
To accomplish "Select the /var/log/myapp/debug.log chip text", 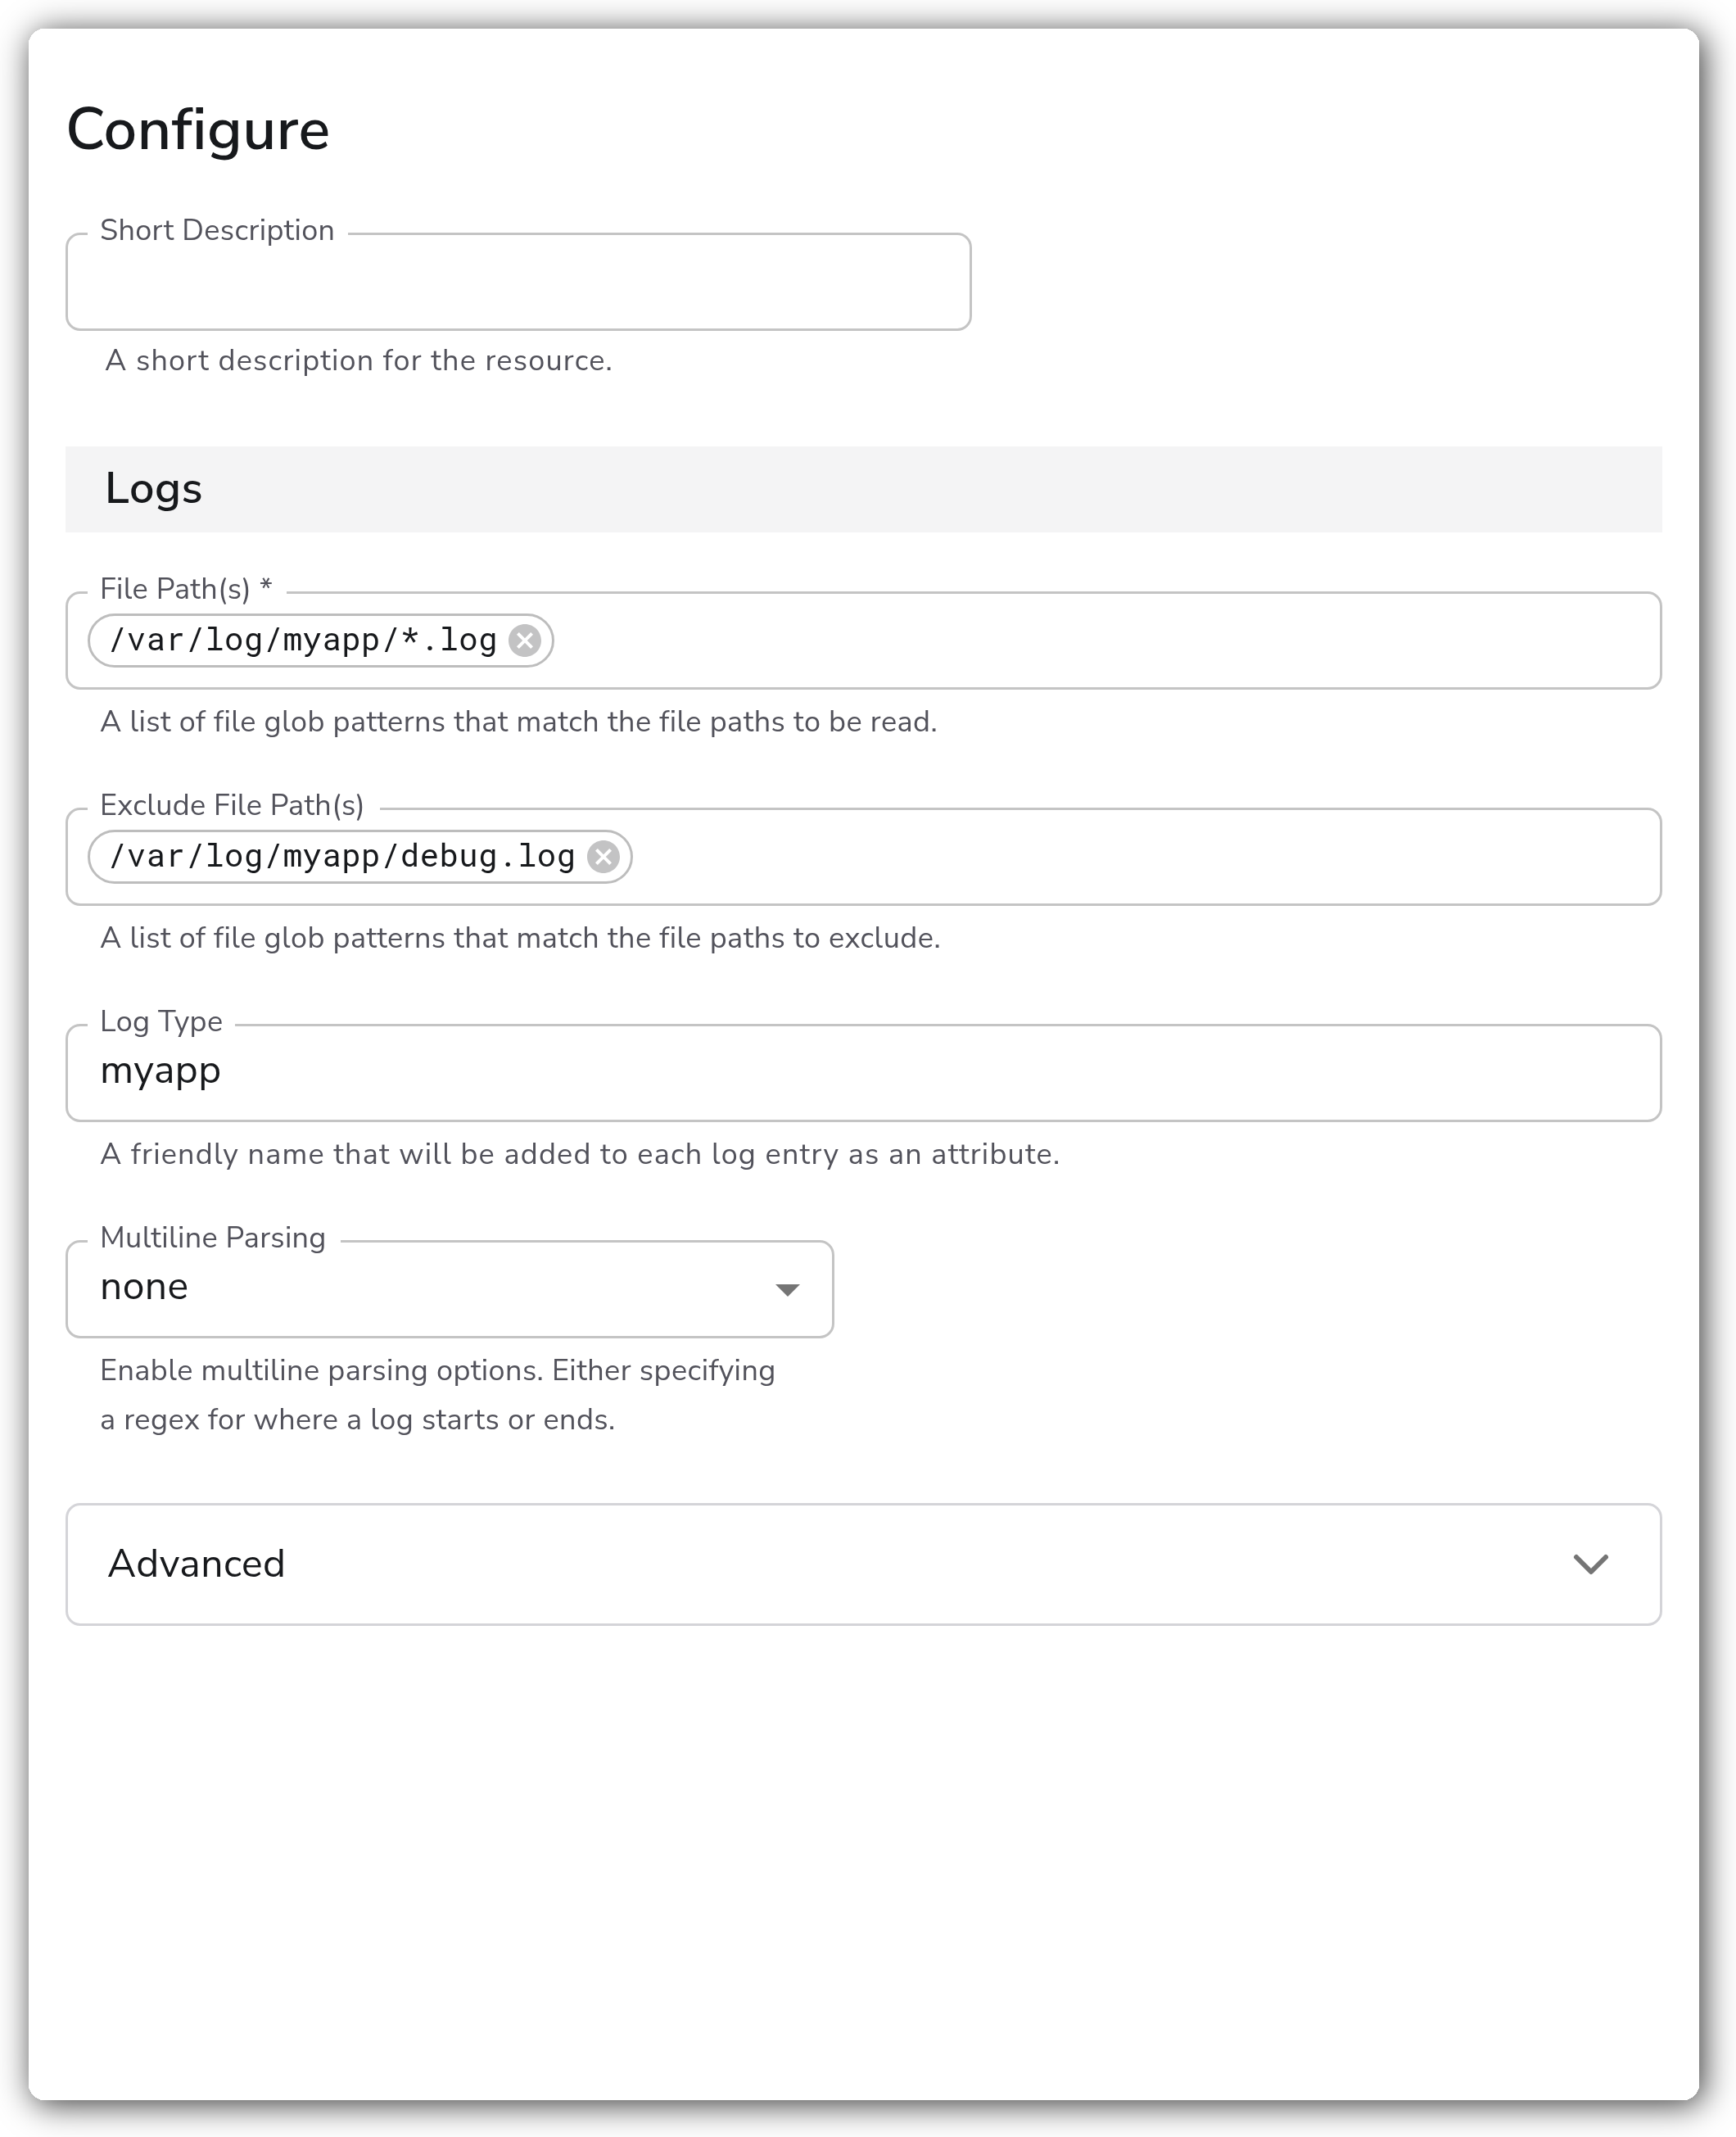I will (x=342, y=857).
